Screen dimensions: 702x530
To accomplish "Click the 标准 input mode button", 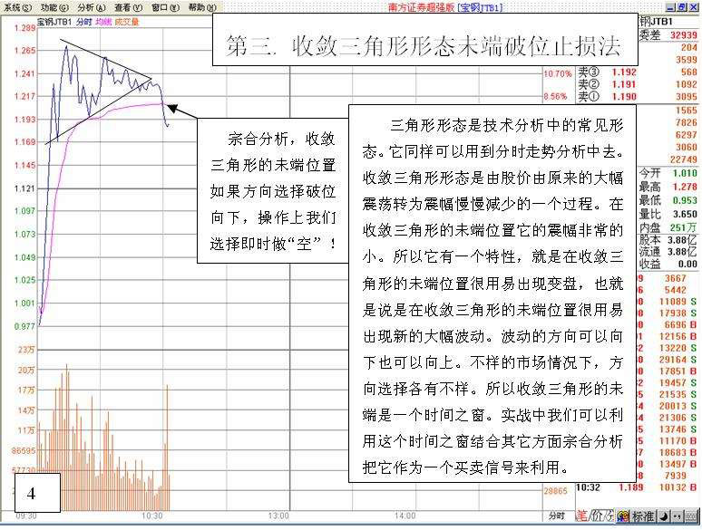I will tap(642, 516).
